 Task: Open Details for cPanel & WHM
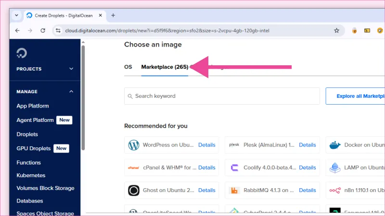pos(207,168)
